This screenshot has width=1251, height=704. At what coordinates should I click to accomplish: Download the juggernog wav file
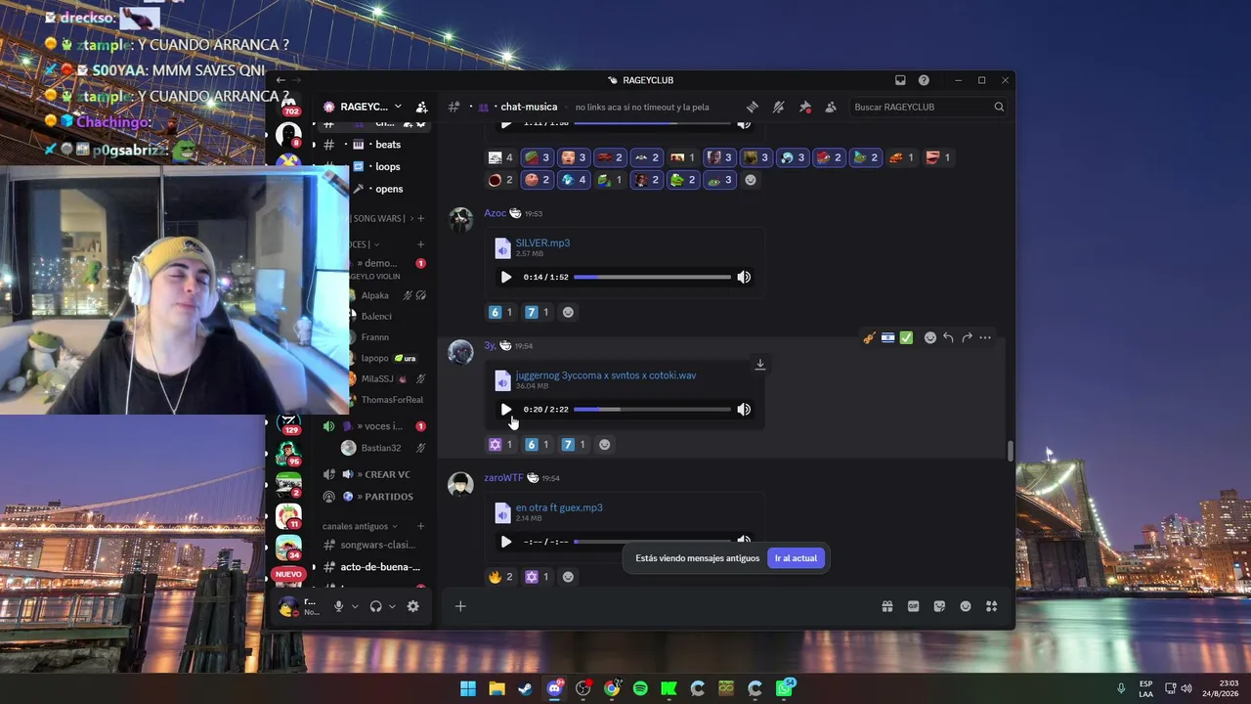[x=759, y=365]
